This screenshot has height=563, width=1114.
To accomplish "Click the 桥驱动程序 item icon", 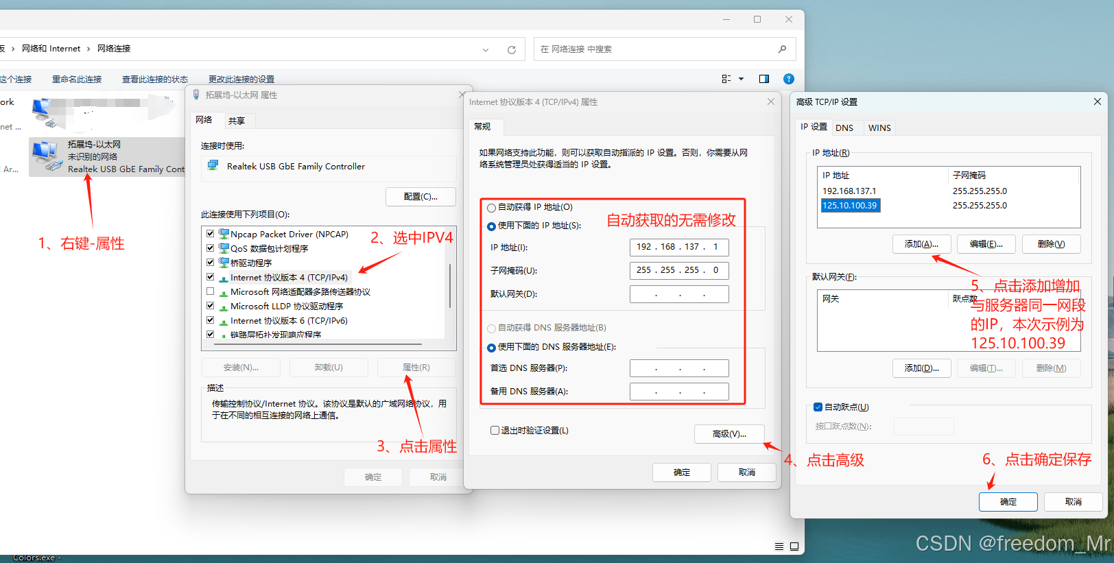I will click(224, 263).
